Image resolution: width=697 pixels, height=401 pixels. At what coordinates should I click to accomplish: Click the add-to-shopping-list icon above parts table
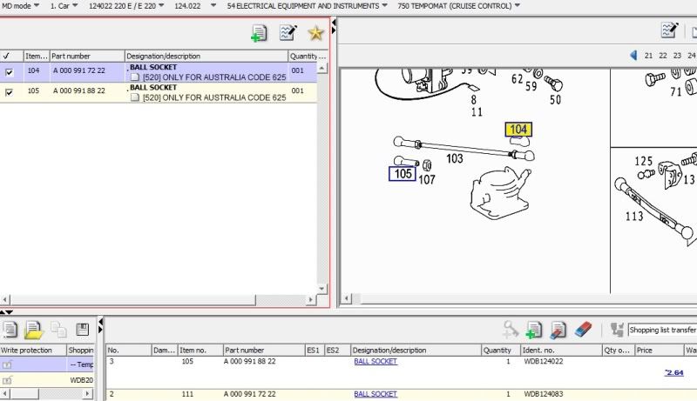(x=259, y=33)
